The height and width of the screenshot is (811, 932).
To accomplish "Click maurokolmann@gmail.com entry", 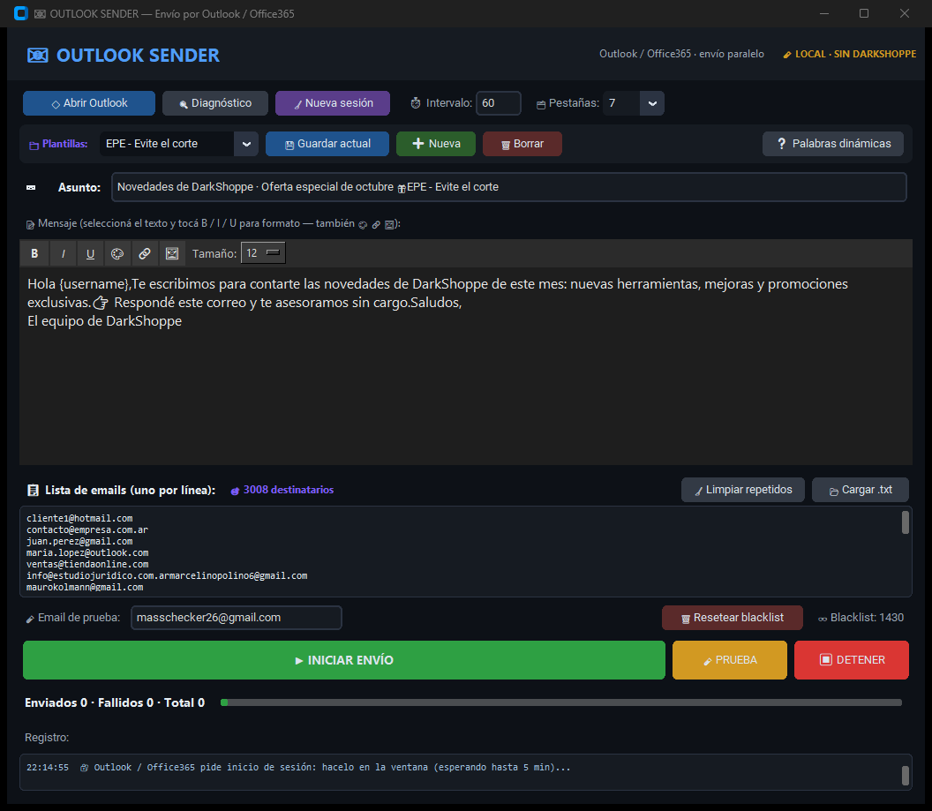I will [85, 588].
